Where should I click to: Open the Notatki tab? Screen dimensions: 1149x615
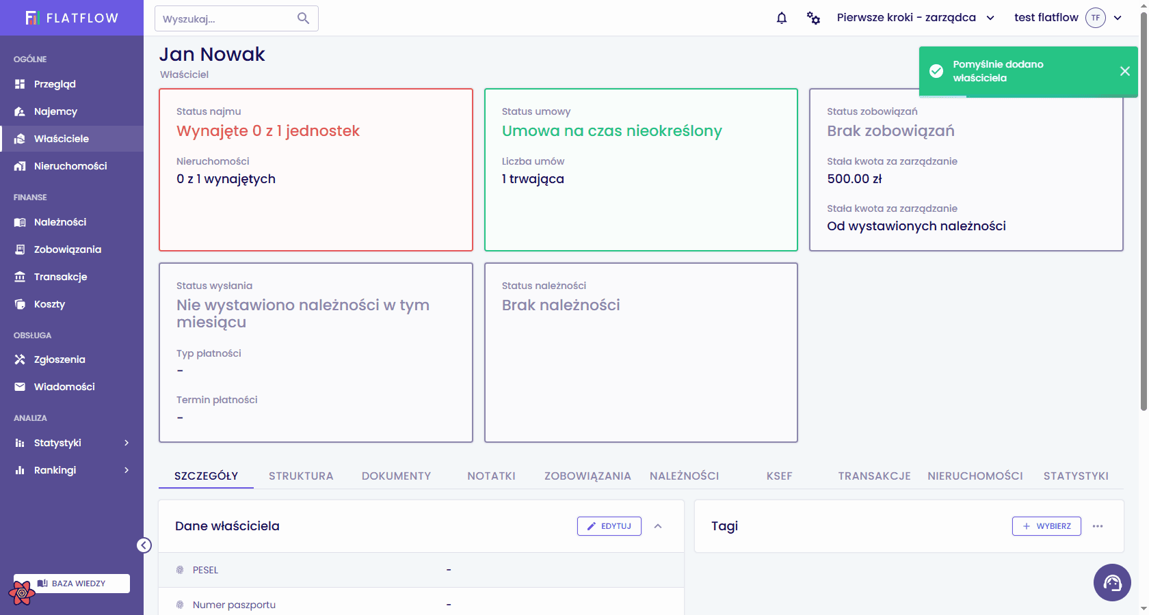[x=492, y=476]
